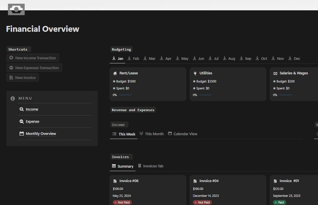Click the invoice icon beside Invoices Tab
This screenshot has height=205, width=318.
[x=140, y=166]
